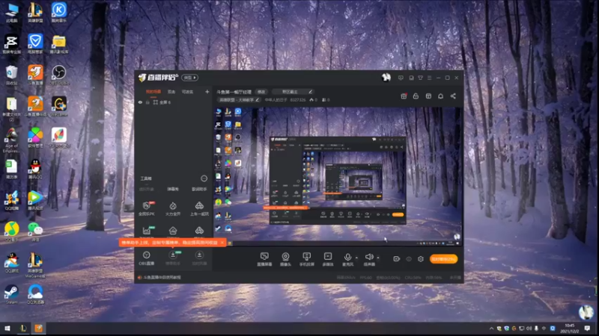Open the 火力全开 flame tool
Image resolution: width=599 pixels, height=336 pixels.
[x=173, y=209]
